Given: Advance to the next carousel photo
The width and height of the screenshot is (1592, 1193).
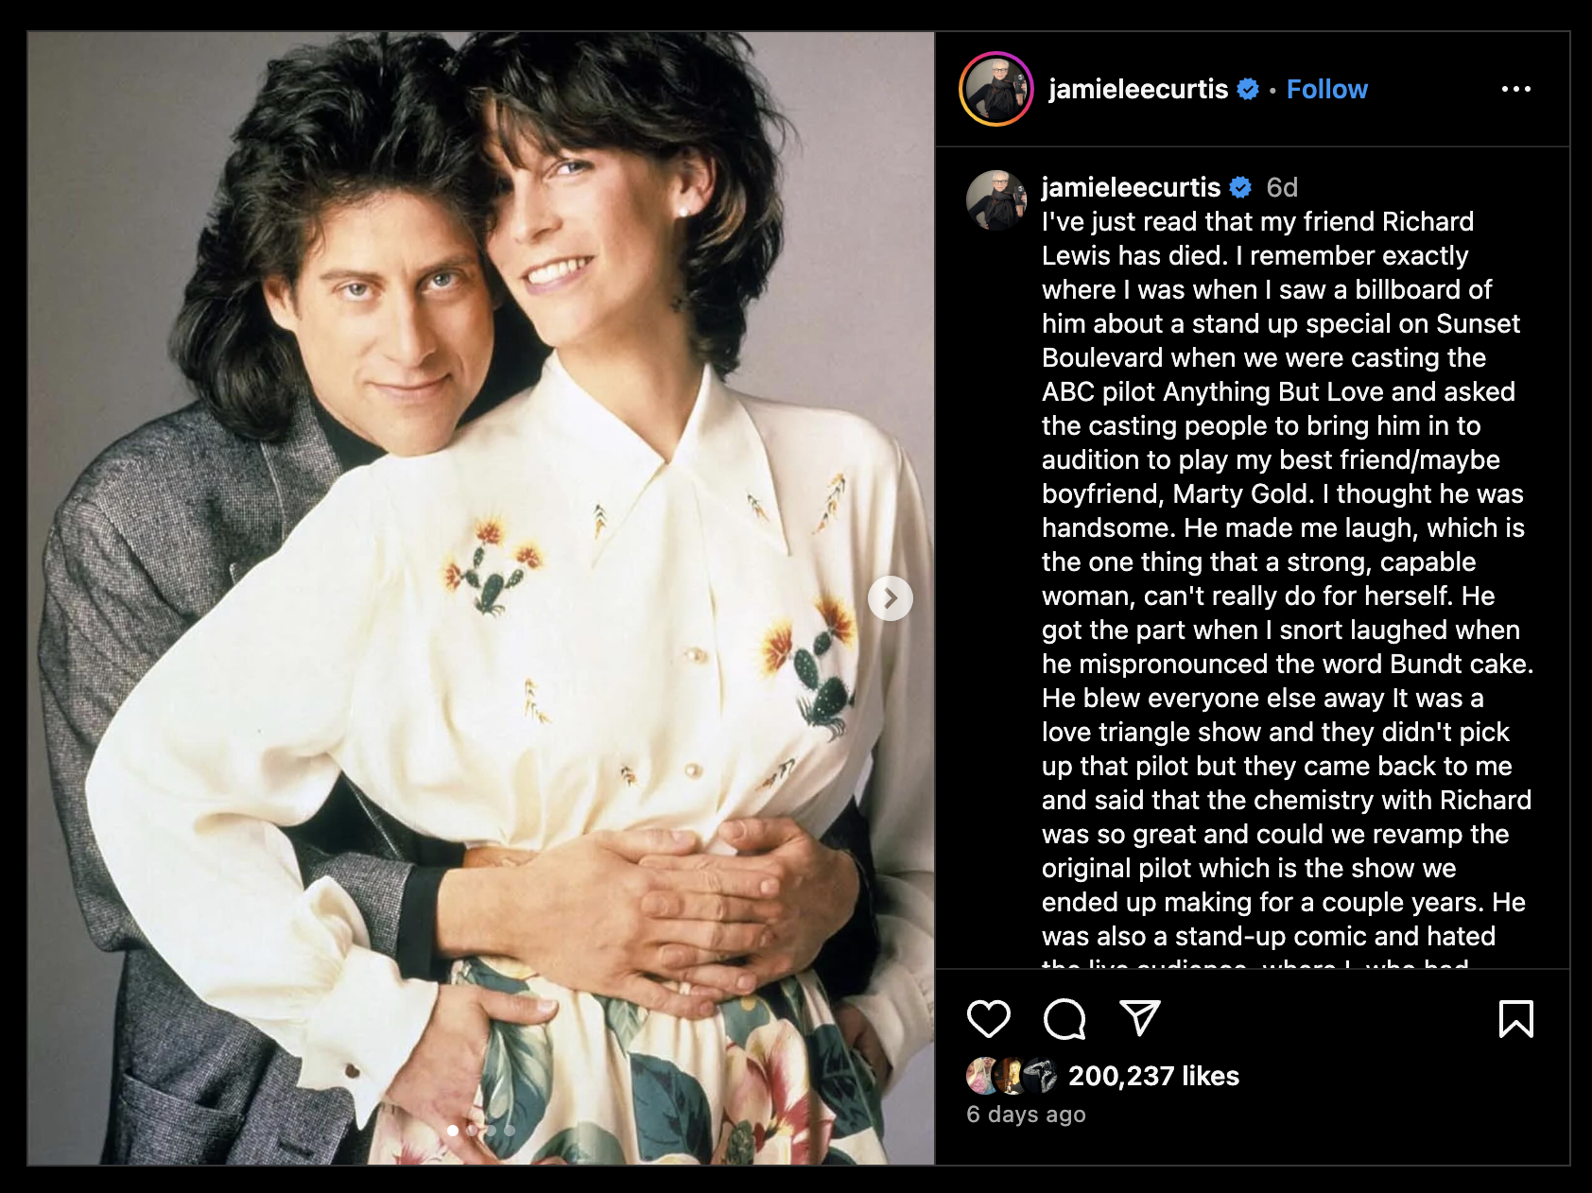Looking at the screenshot, I should tap(891, 598).
